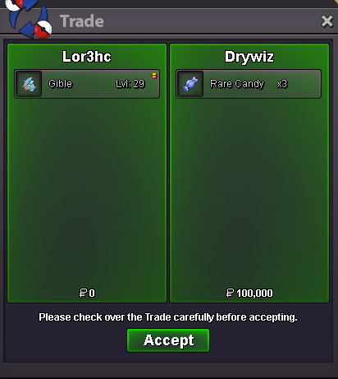Click the Gible Pokémon sprite icon
Image resolution: width=338 pixels, height=379 pixels.
(x=29, y=84)
